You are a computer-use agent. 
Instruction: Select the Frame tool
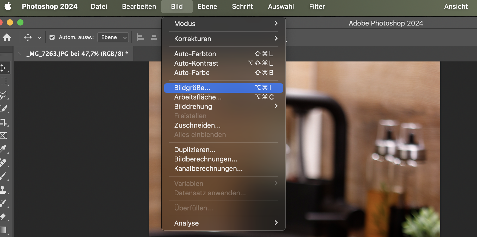[x=4, y=135]
